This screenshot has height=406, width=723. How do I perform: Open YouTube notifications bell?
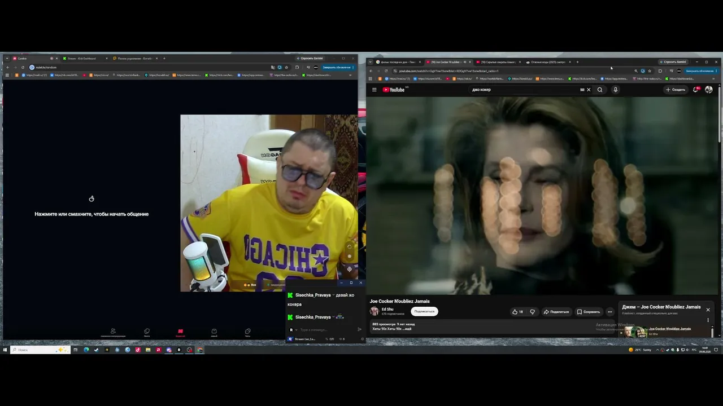click(x=696, y=90)
